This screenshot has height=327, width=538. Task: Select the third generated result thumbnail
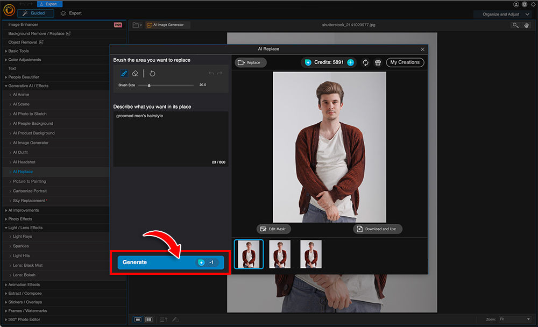311,254
